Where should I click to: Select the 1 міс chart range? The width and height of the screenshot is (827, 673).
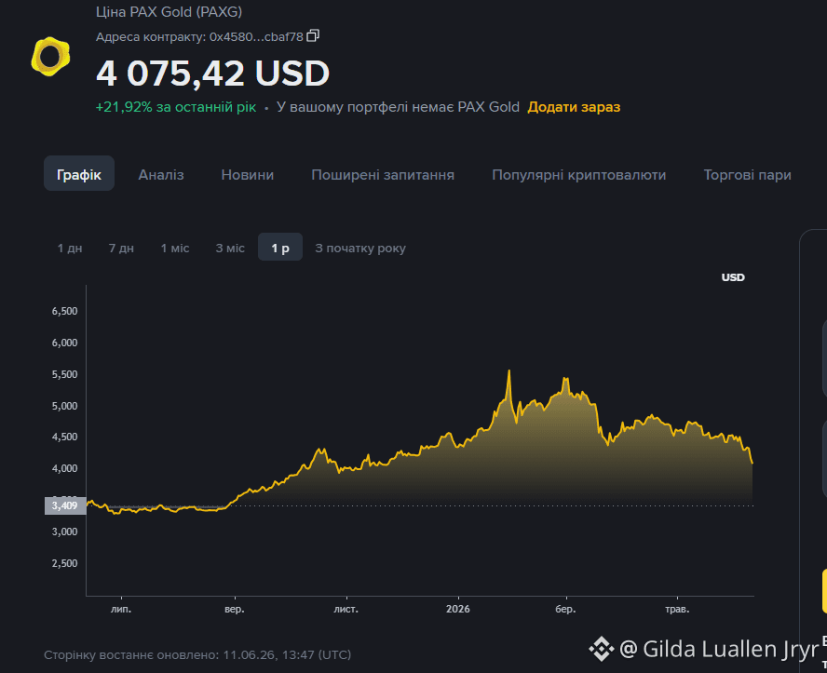tap(174, 248)
